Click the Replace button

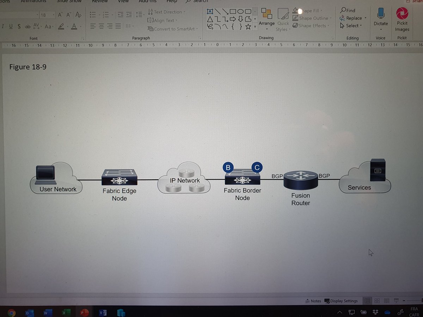(x=351, y=18)
